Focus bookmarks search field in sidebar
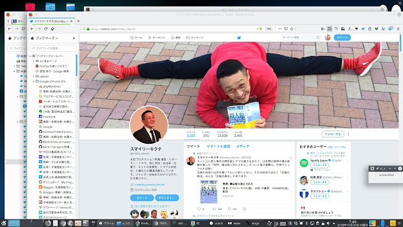 coord(53,48)
